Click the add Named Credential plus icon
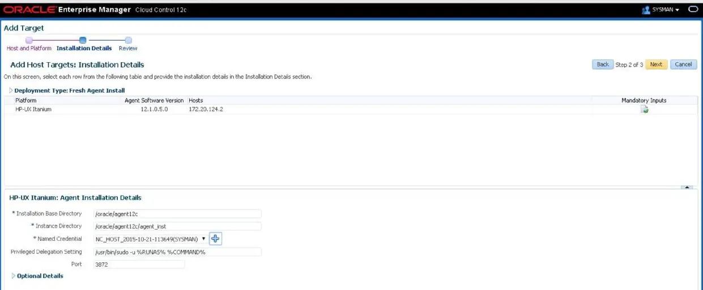 point(215,239)
